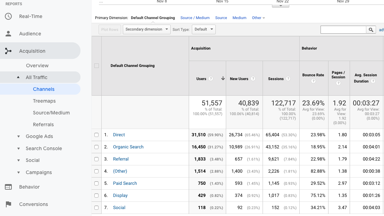
Task: Open the Display channel link
Action: click(x=120, y=196)
